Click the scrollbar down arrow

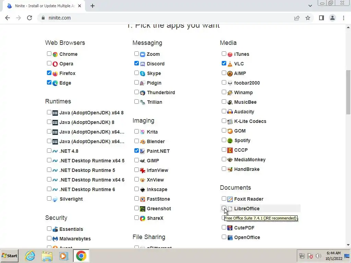(x=348, y=245)
